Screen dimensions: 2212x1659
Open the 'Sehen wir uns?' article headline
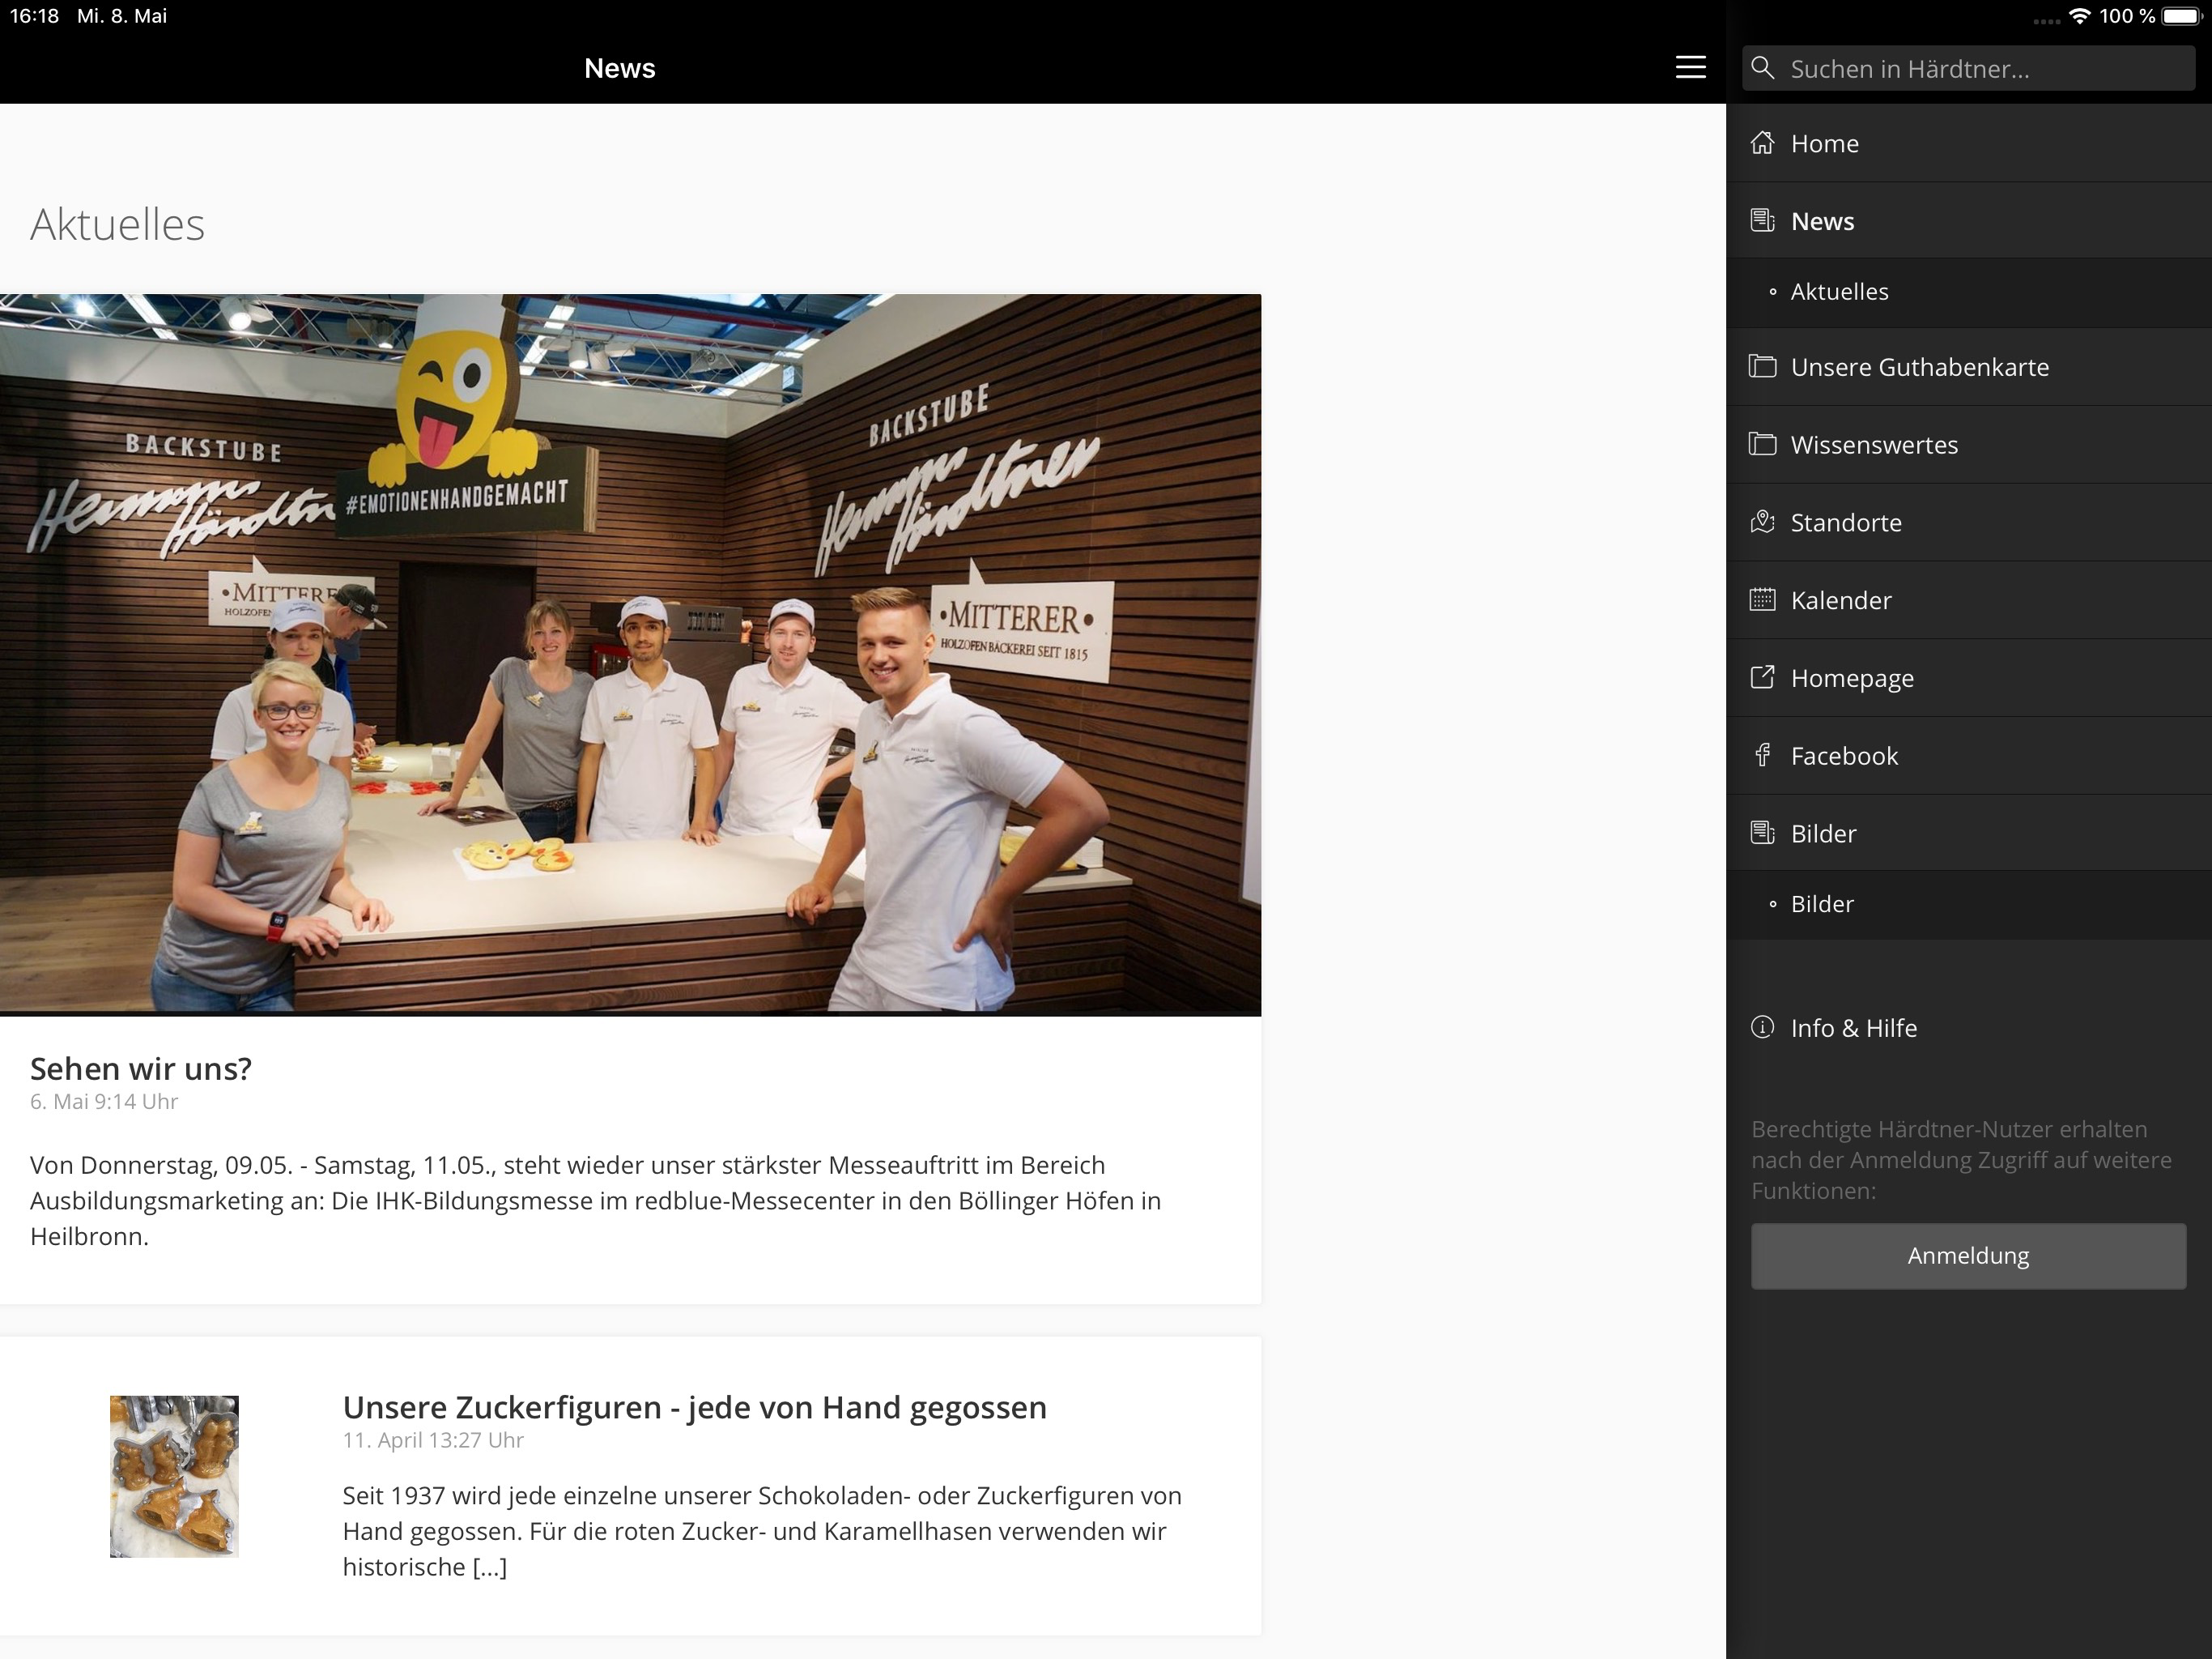coord(141,1068)
